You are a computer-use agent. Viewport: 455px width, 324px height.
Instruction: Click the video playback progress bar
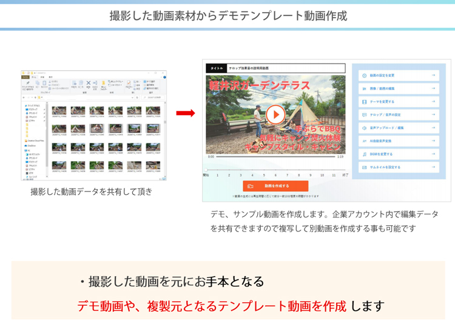[x=275, y=157]
